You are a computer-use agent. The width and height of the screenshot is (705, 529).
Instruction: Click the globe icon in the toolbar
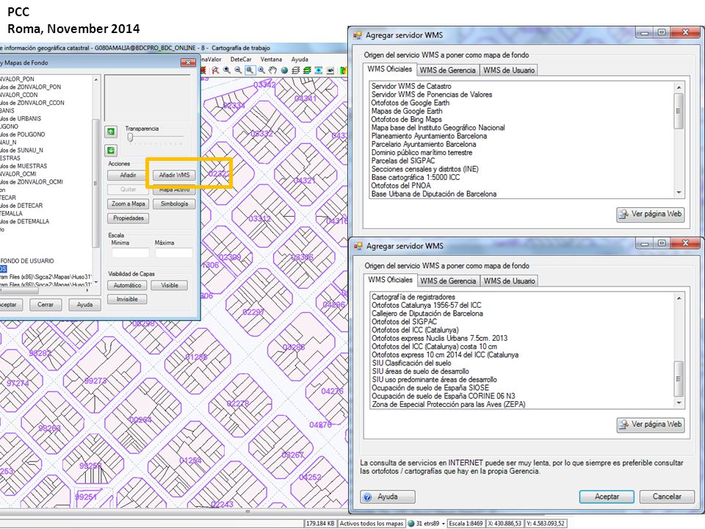click(284, 71)
